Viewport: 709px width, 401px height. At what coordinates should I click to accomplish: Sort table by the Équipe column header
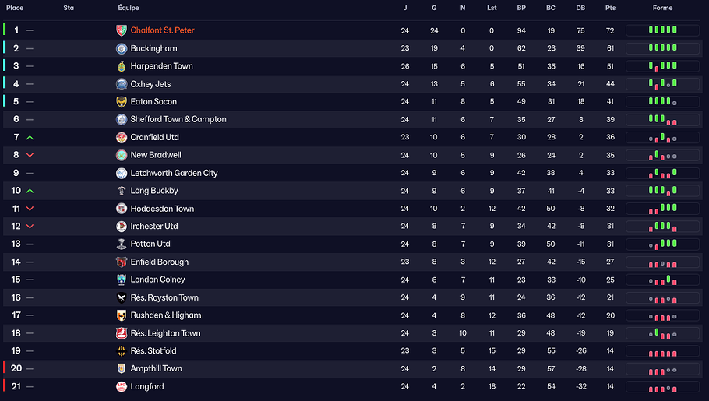[x=129, y=8]
